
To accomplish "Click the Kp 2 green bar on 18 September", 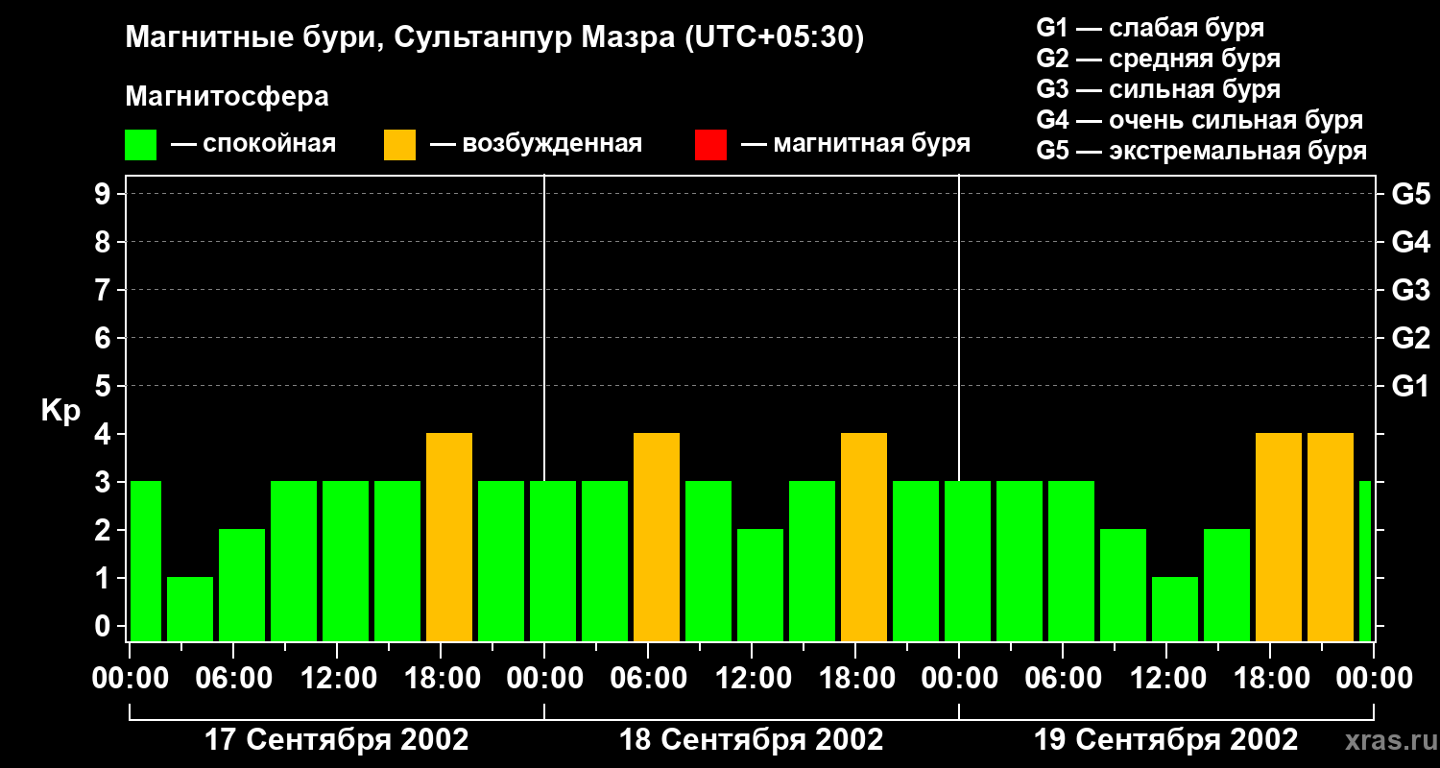I will 760,585.
